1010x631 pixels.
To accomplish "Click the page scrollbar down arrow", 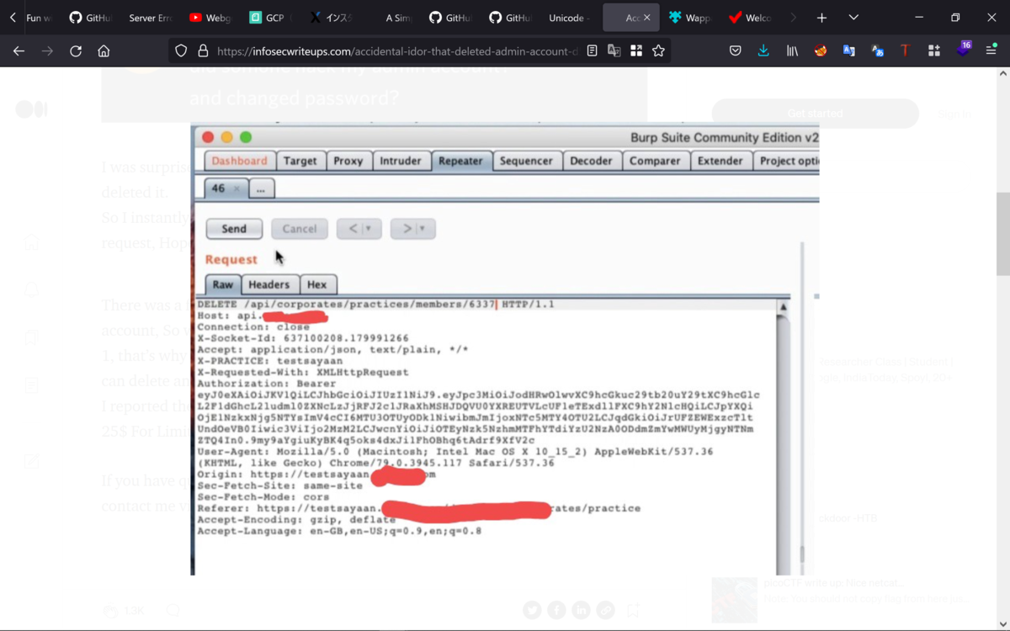I will click(x=1002, y=623).
